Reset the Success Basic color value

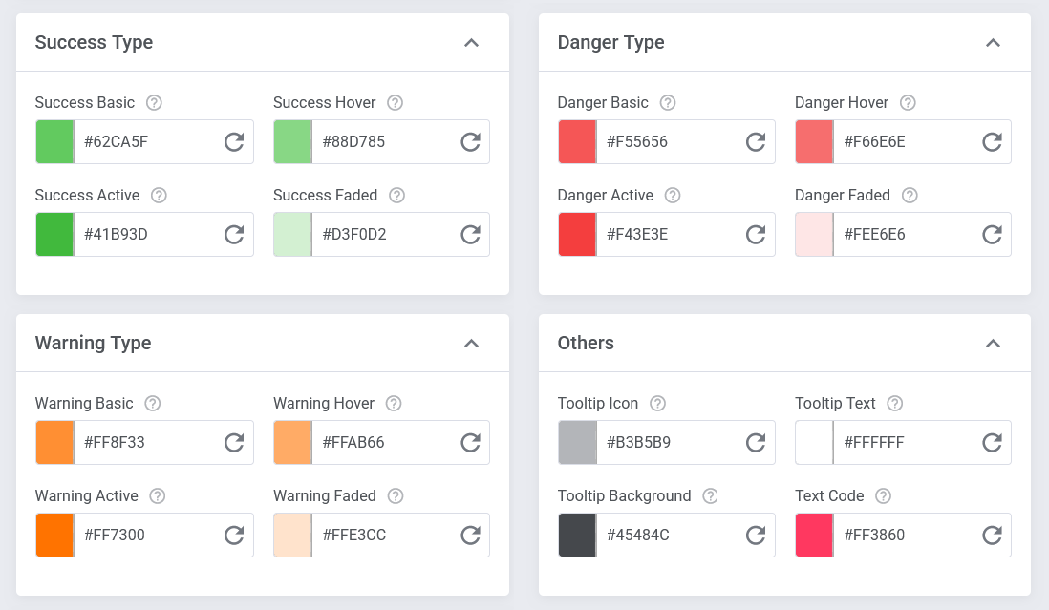click(234, 142)
